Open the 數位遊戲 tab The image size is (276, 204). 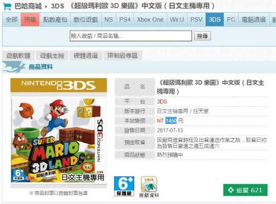pyautogui.click(x=86, y=19)
